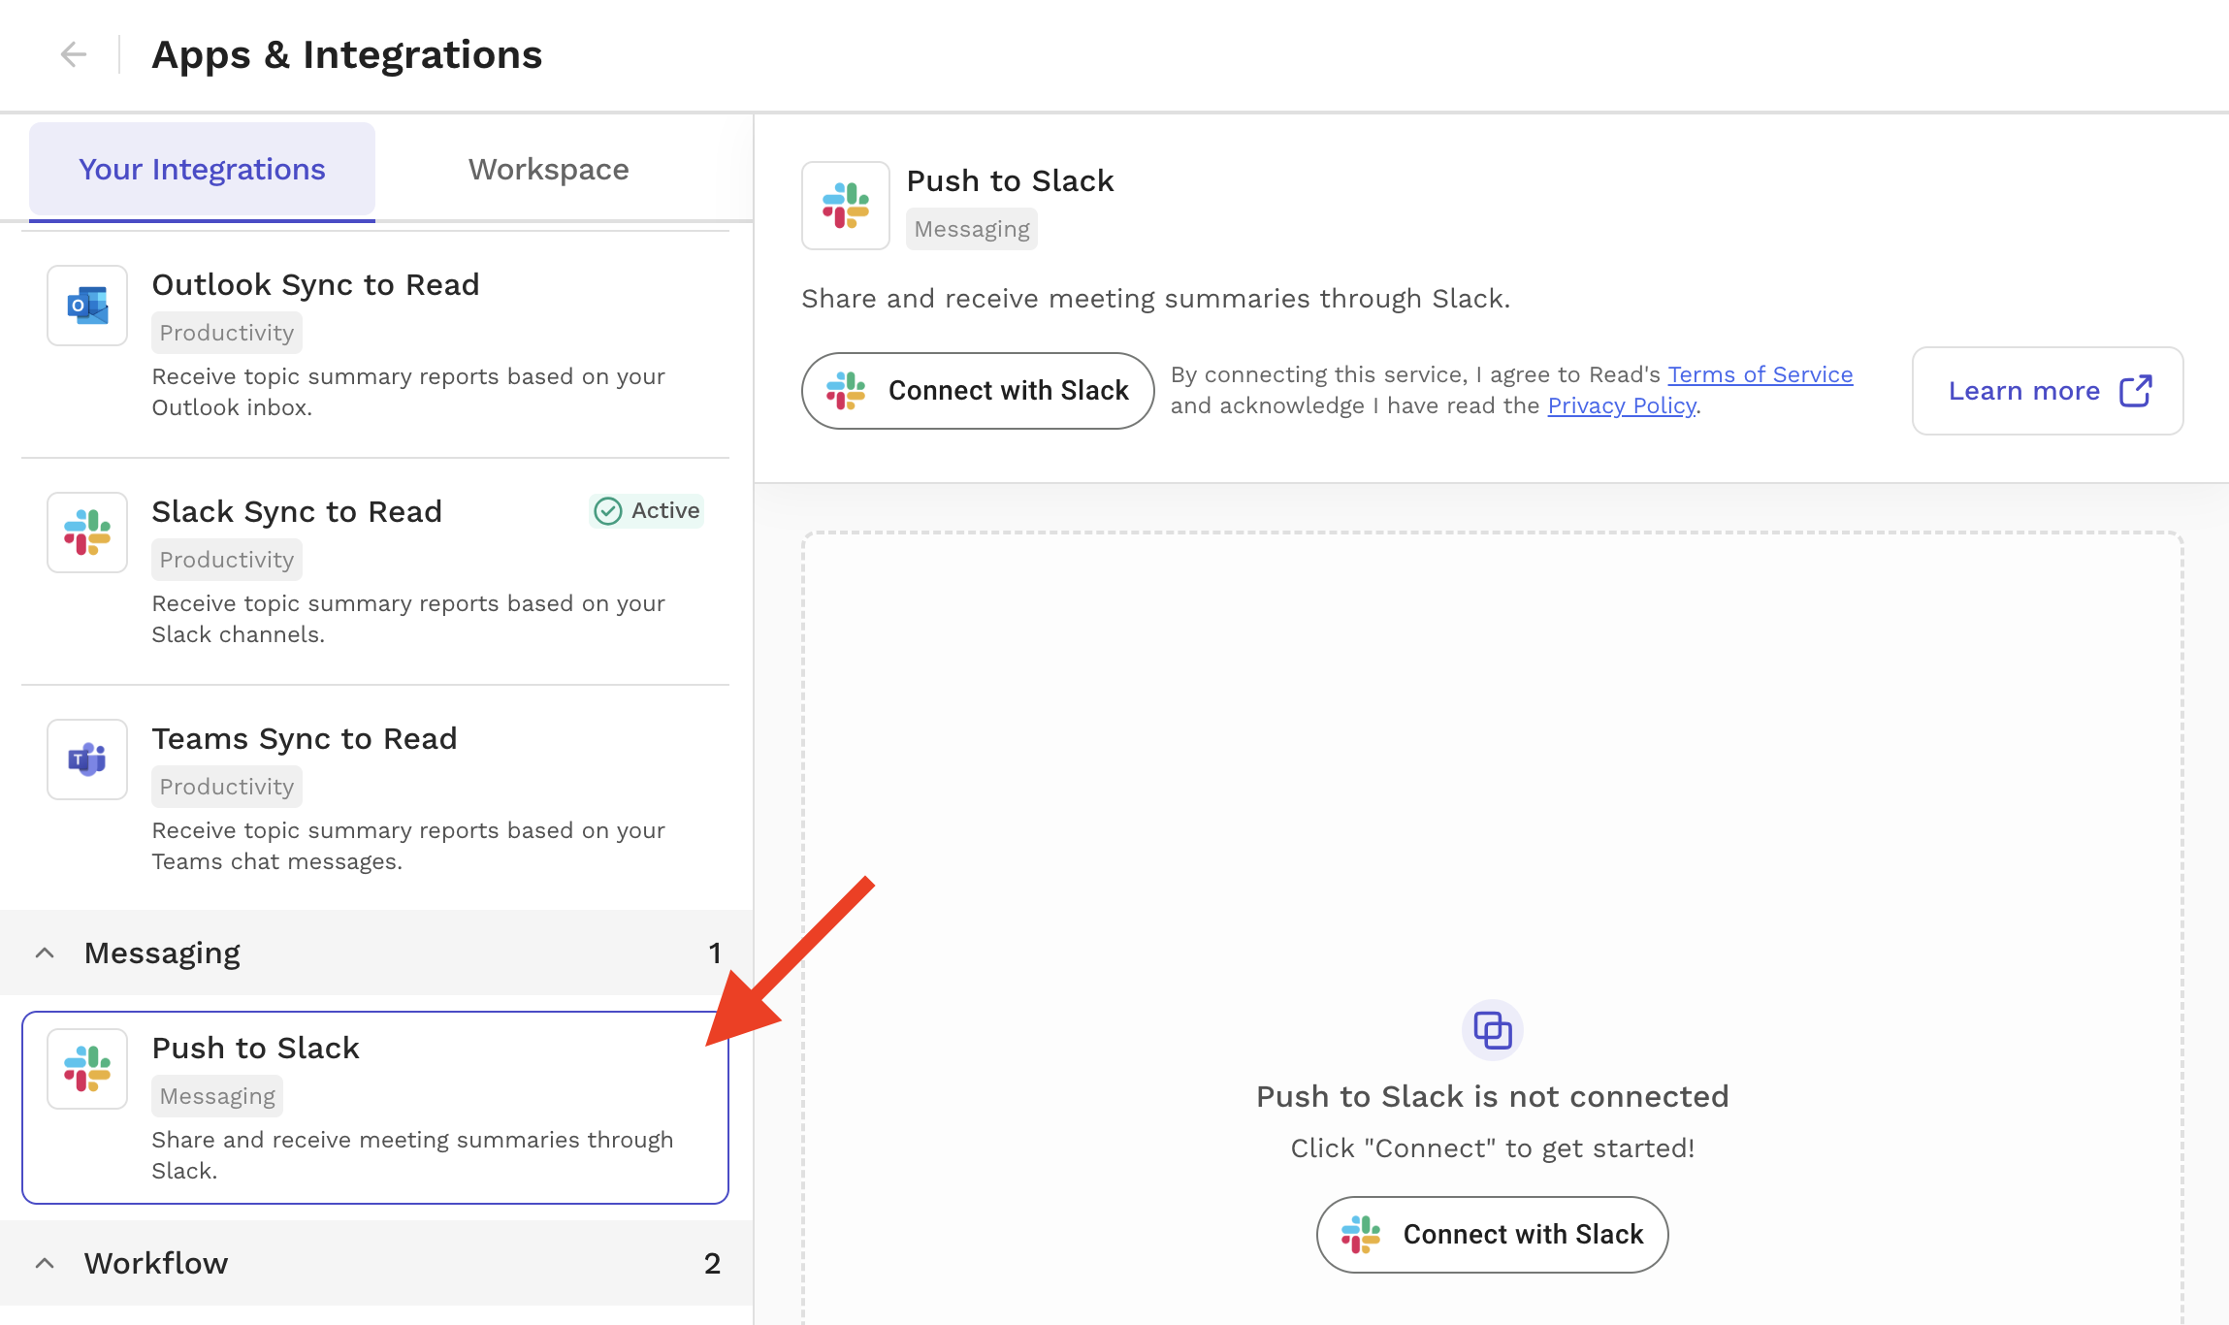Click the Messaging tag in the Push to Slack card
Screen dimensions: 2229x1325
tap(217, 1096)
